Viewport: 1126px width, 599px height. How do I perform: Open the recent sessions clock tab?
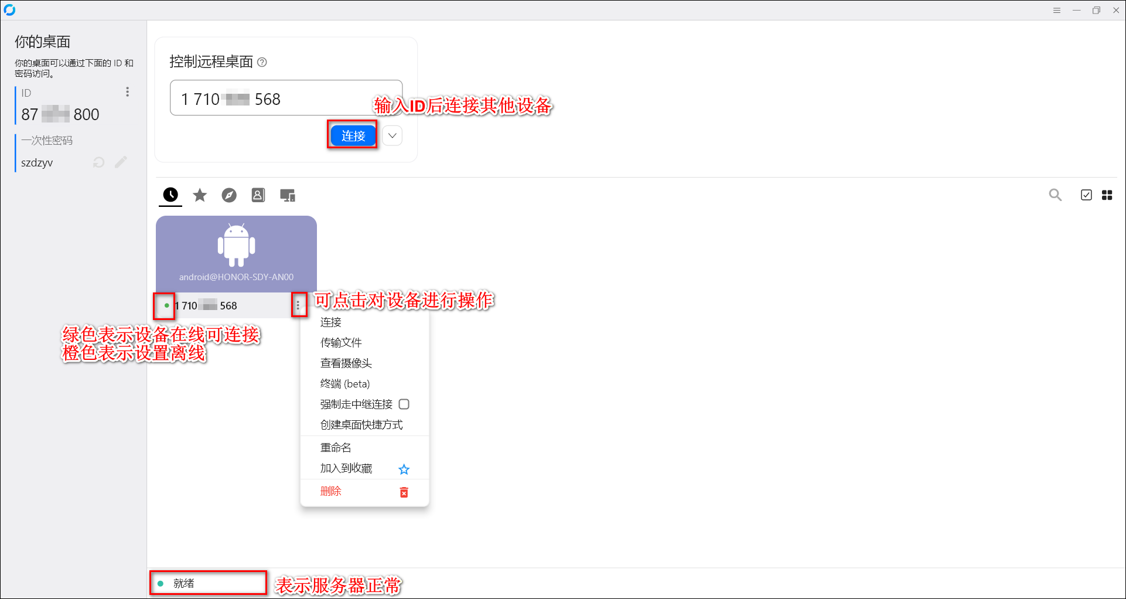click(170, 195)
